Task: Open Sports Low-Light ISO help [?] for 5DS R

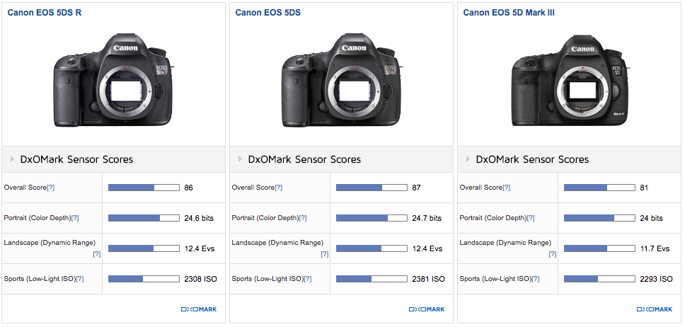Action: coord(80,280)
